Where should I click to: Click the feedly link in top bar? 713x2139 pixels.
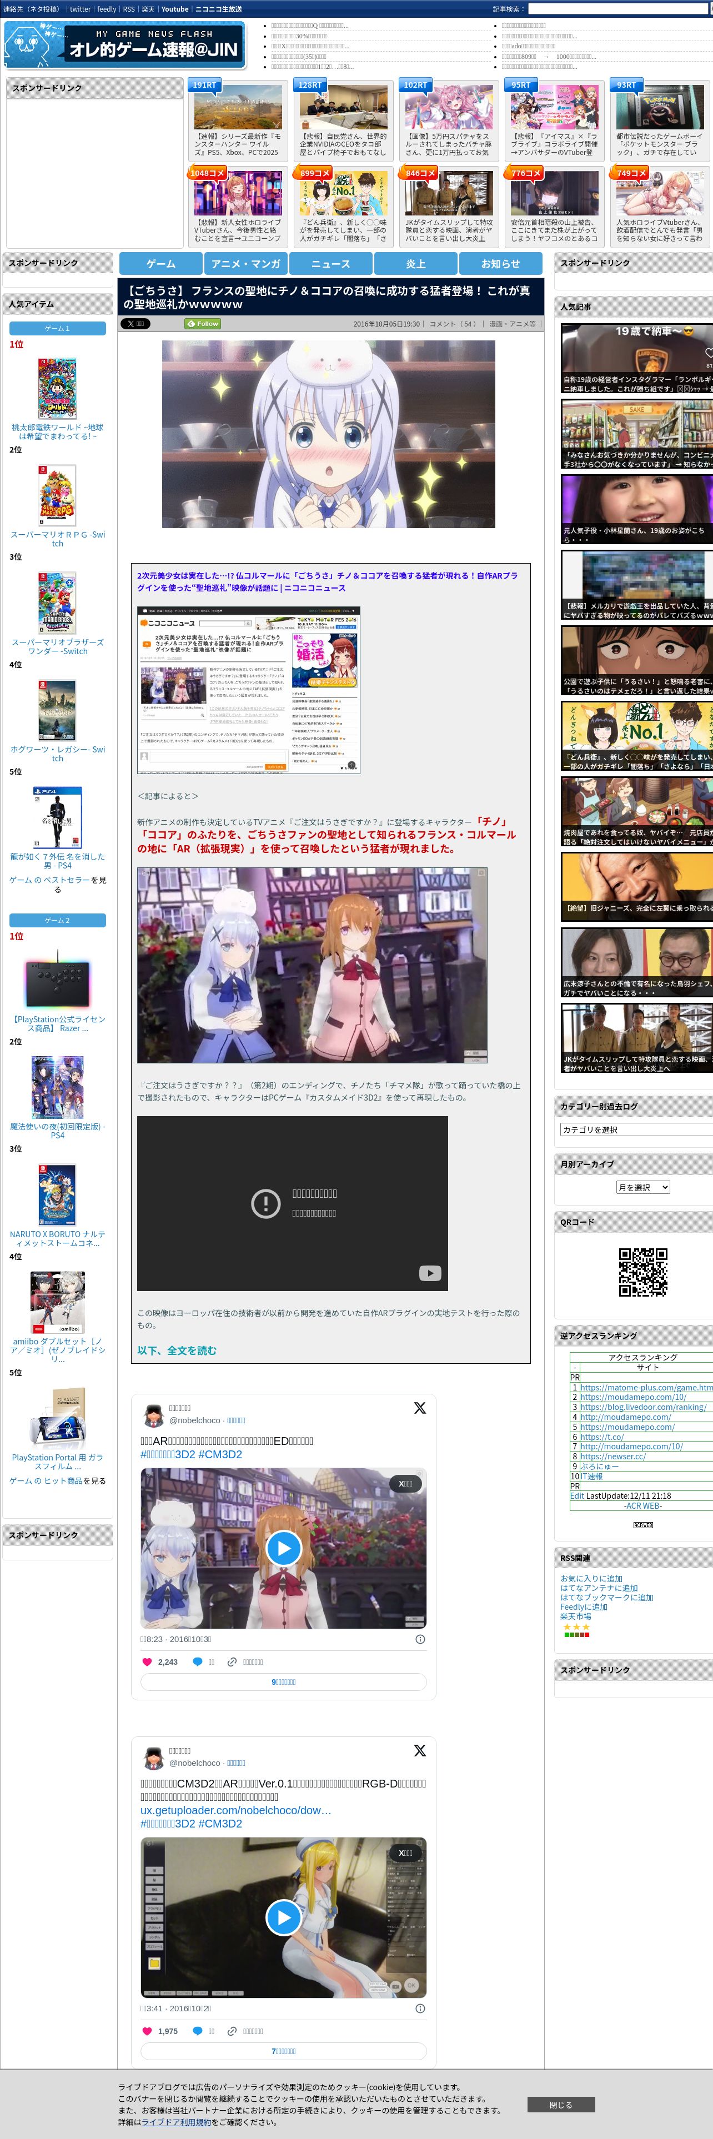[x=106, y=9]
